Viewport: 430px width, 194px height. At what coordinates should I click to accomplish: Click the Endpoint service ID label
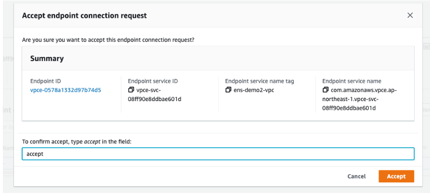tap(153, 81)
